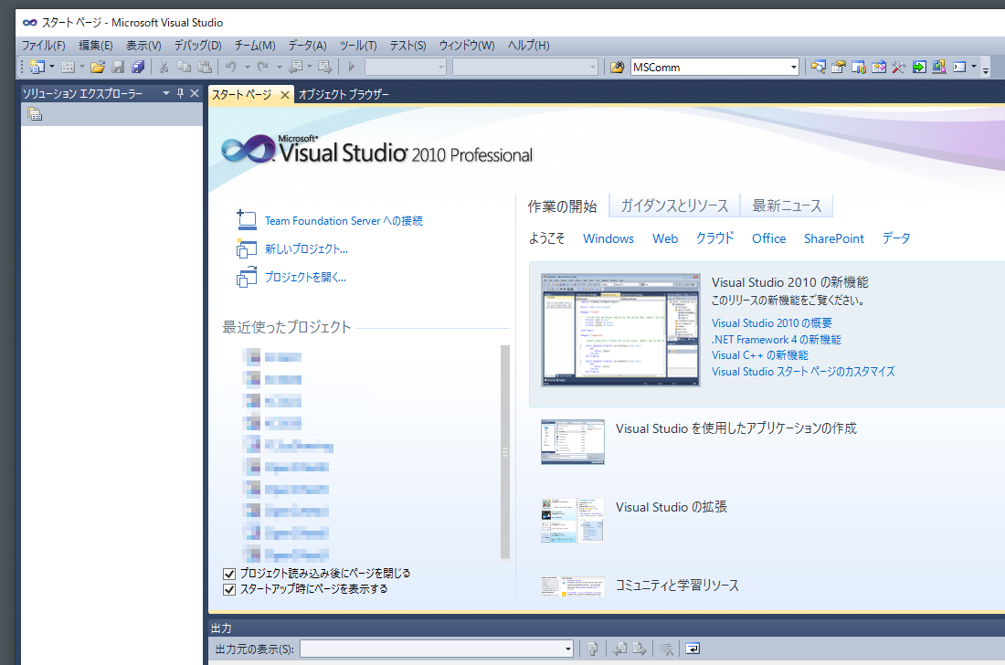
Task: Click the Paste clipboard icon
Action: coord(205,67)
